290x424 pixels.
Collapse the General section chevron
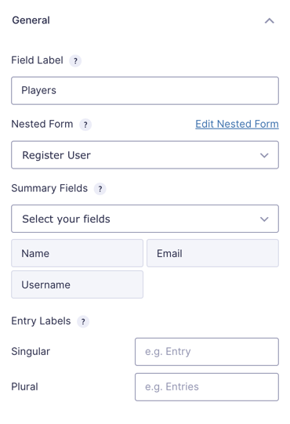pos(269,21)
